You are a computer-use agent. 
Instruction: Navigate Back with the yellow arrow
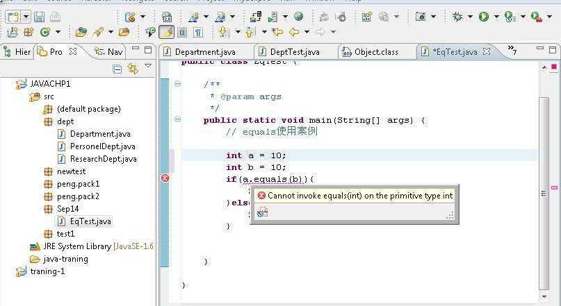[294, 32]
